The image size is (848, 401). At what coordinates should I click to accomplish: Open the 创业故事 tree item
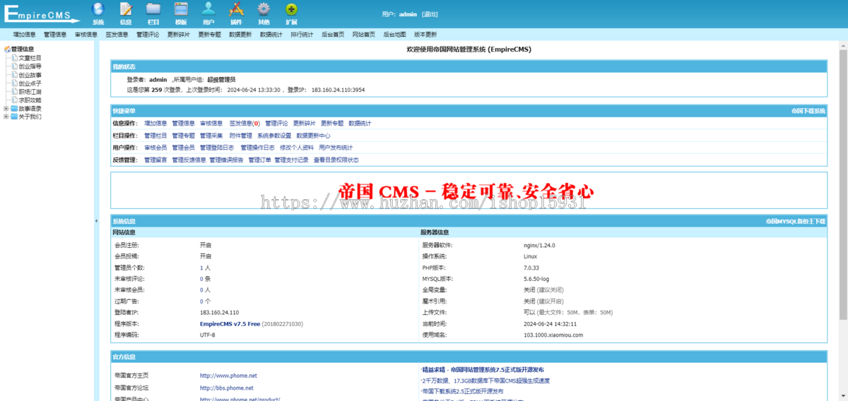[30, 75]
